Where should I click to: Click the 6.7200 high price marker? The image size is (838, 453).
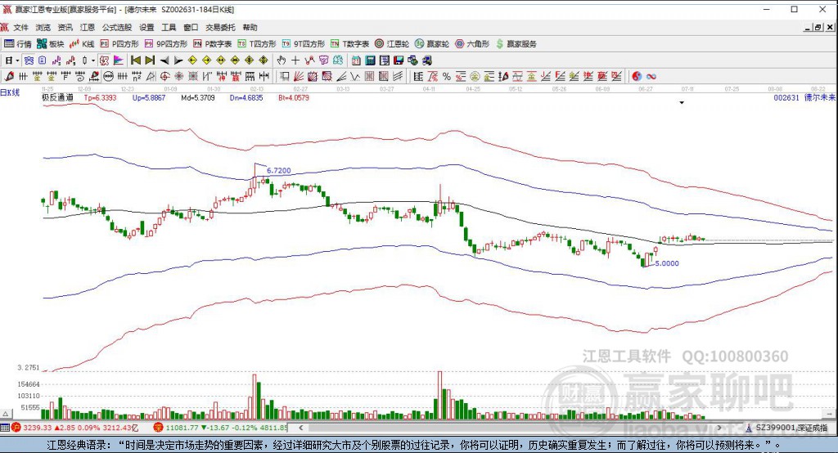tap(277, 170)
